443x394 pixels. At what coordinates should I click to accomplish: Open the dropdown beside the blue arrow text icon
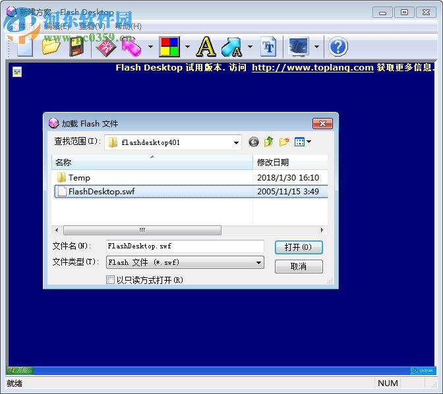(x=250, y=47)
